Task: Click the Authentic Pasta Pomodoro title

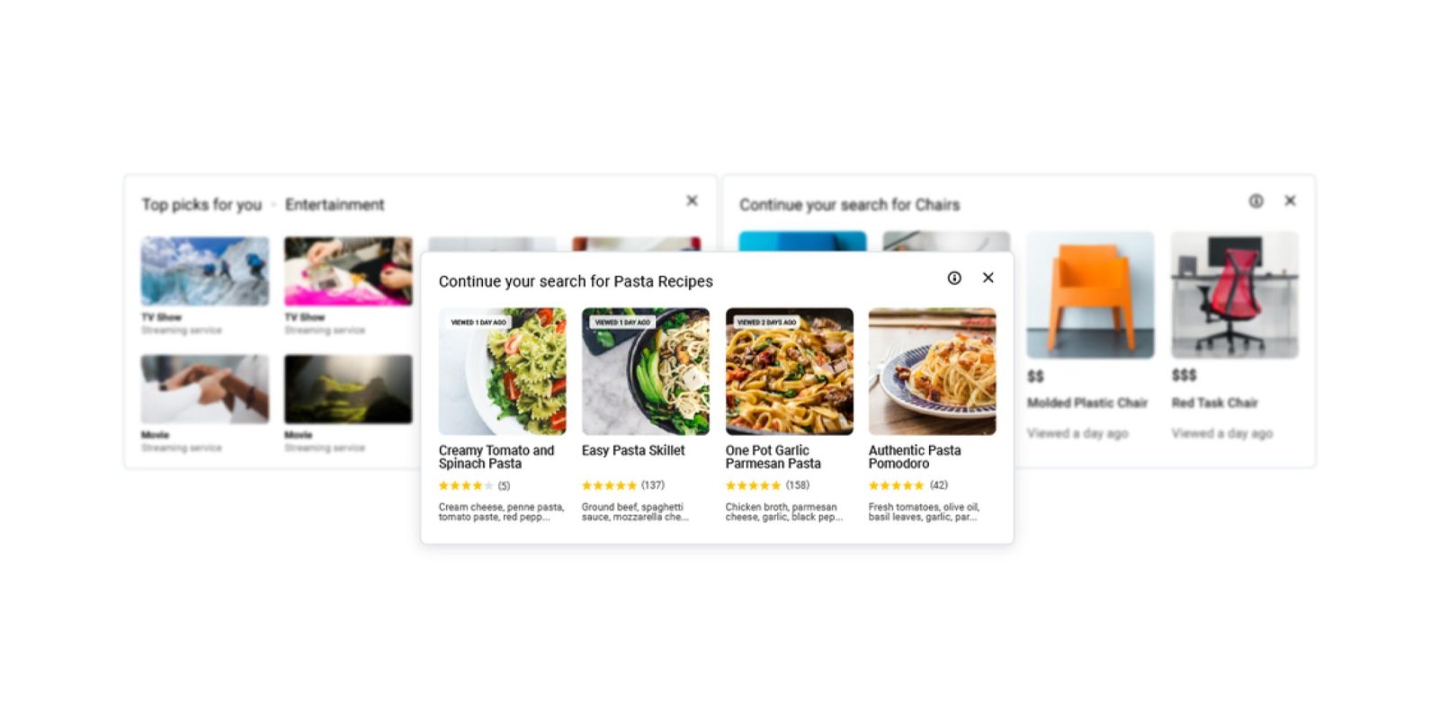Action: click(915, 457)
